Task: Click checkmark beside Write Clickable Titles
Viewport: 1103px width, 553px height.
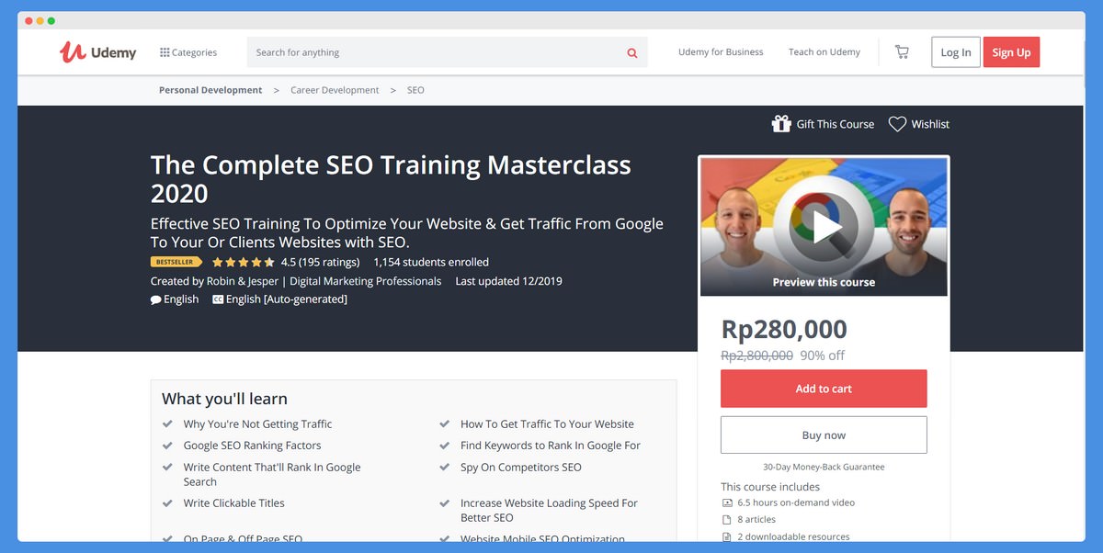Action: point(167,502)
